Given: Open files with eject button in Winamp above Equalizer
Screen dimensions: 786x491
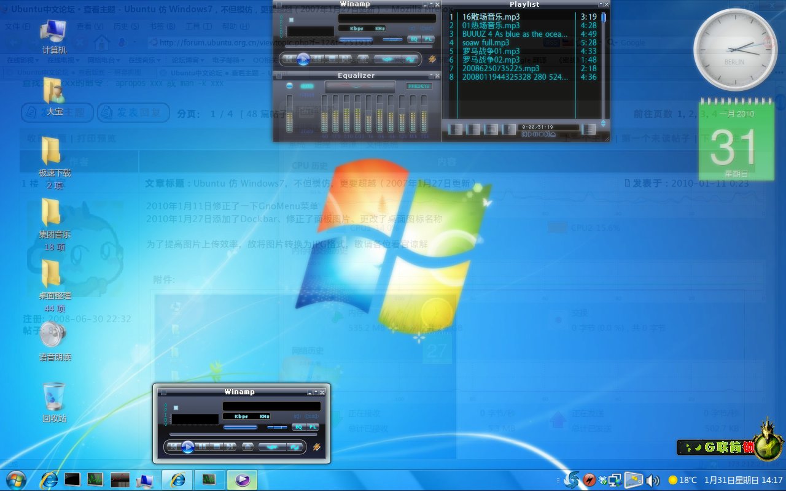Looking at the screenshot, I should [363, 59].
